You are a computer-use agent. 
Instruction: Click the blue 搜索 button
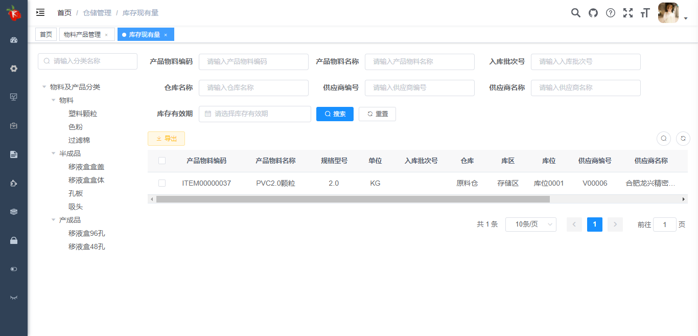[335, 114]
